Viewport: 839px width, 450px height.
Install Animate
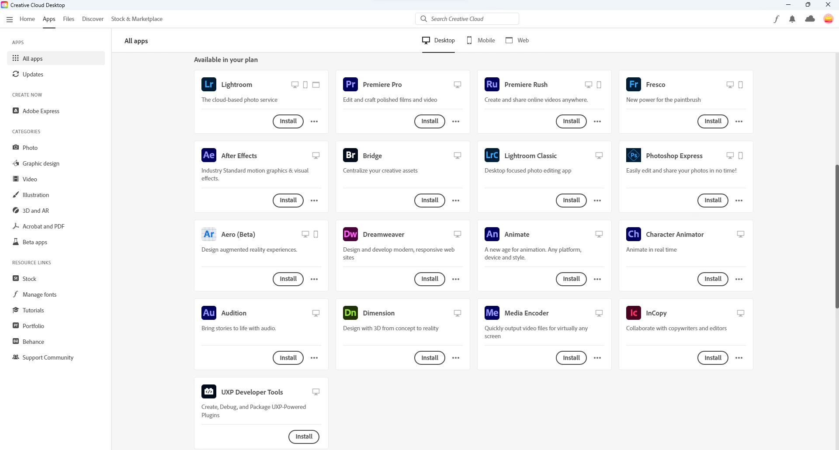tap(571, 279)
